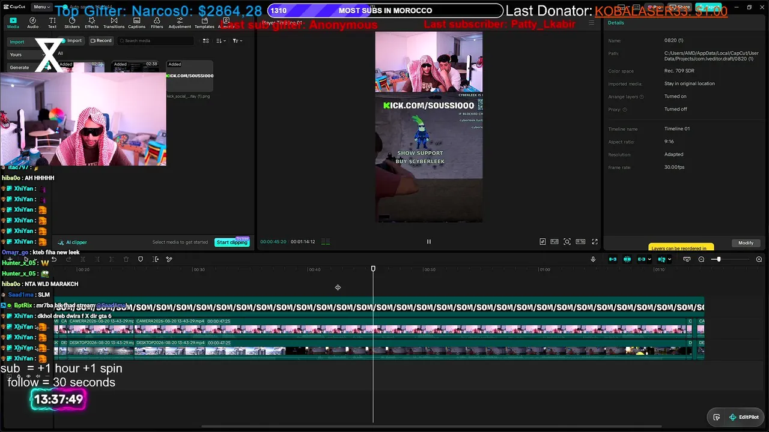Select the SOM text overlay track clip
Image resolution: width=769 pixels, height=432 pixels.
379,307
